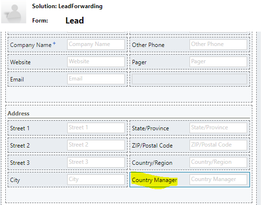Viewport: 261px width, 205px height.
Task: Click the Lead entity avatar icon
Action: tap(13, 11)
